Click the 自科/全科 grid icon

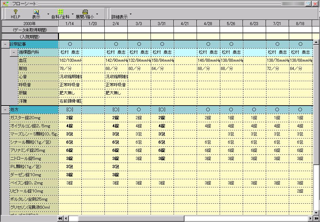[x=60, y=12]
